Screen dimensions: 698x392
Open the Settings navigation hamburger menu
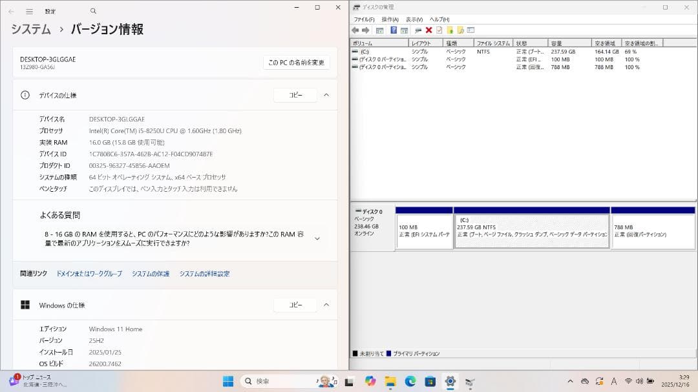pyautogui.click(x=29, y=11)
